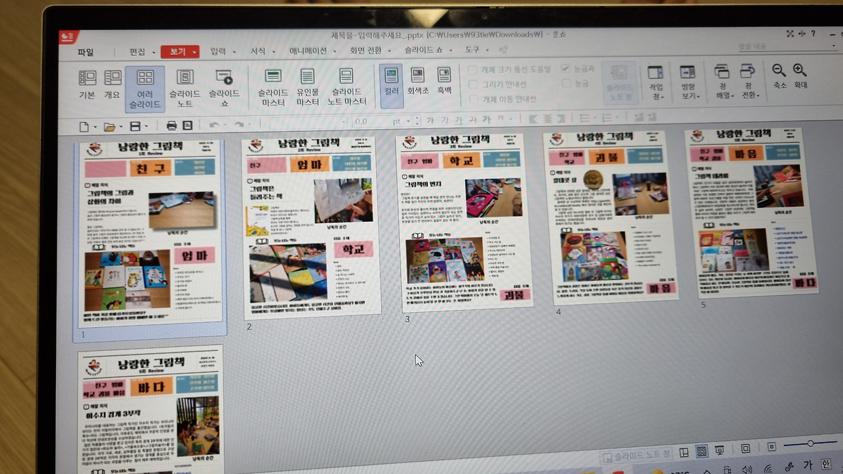The height and width of the screenshot is (474, 843).
Task: Open Slide Notes (슬라이드 노트) view
Action: click(184, 89)
